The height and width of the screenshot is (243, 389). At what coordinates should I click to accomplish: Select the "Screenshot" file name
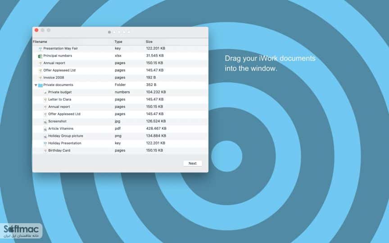(57, 121)
